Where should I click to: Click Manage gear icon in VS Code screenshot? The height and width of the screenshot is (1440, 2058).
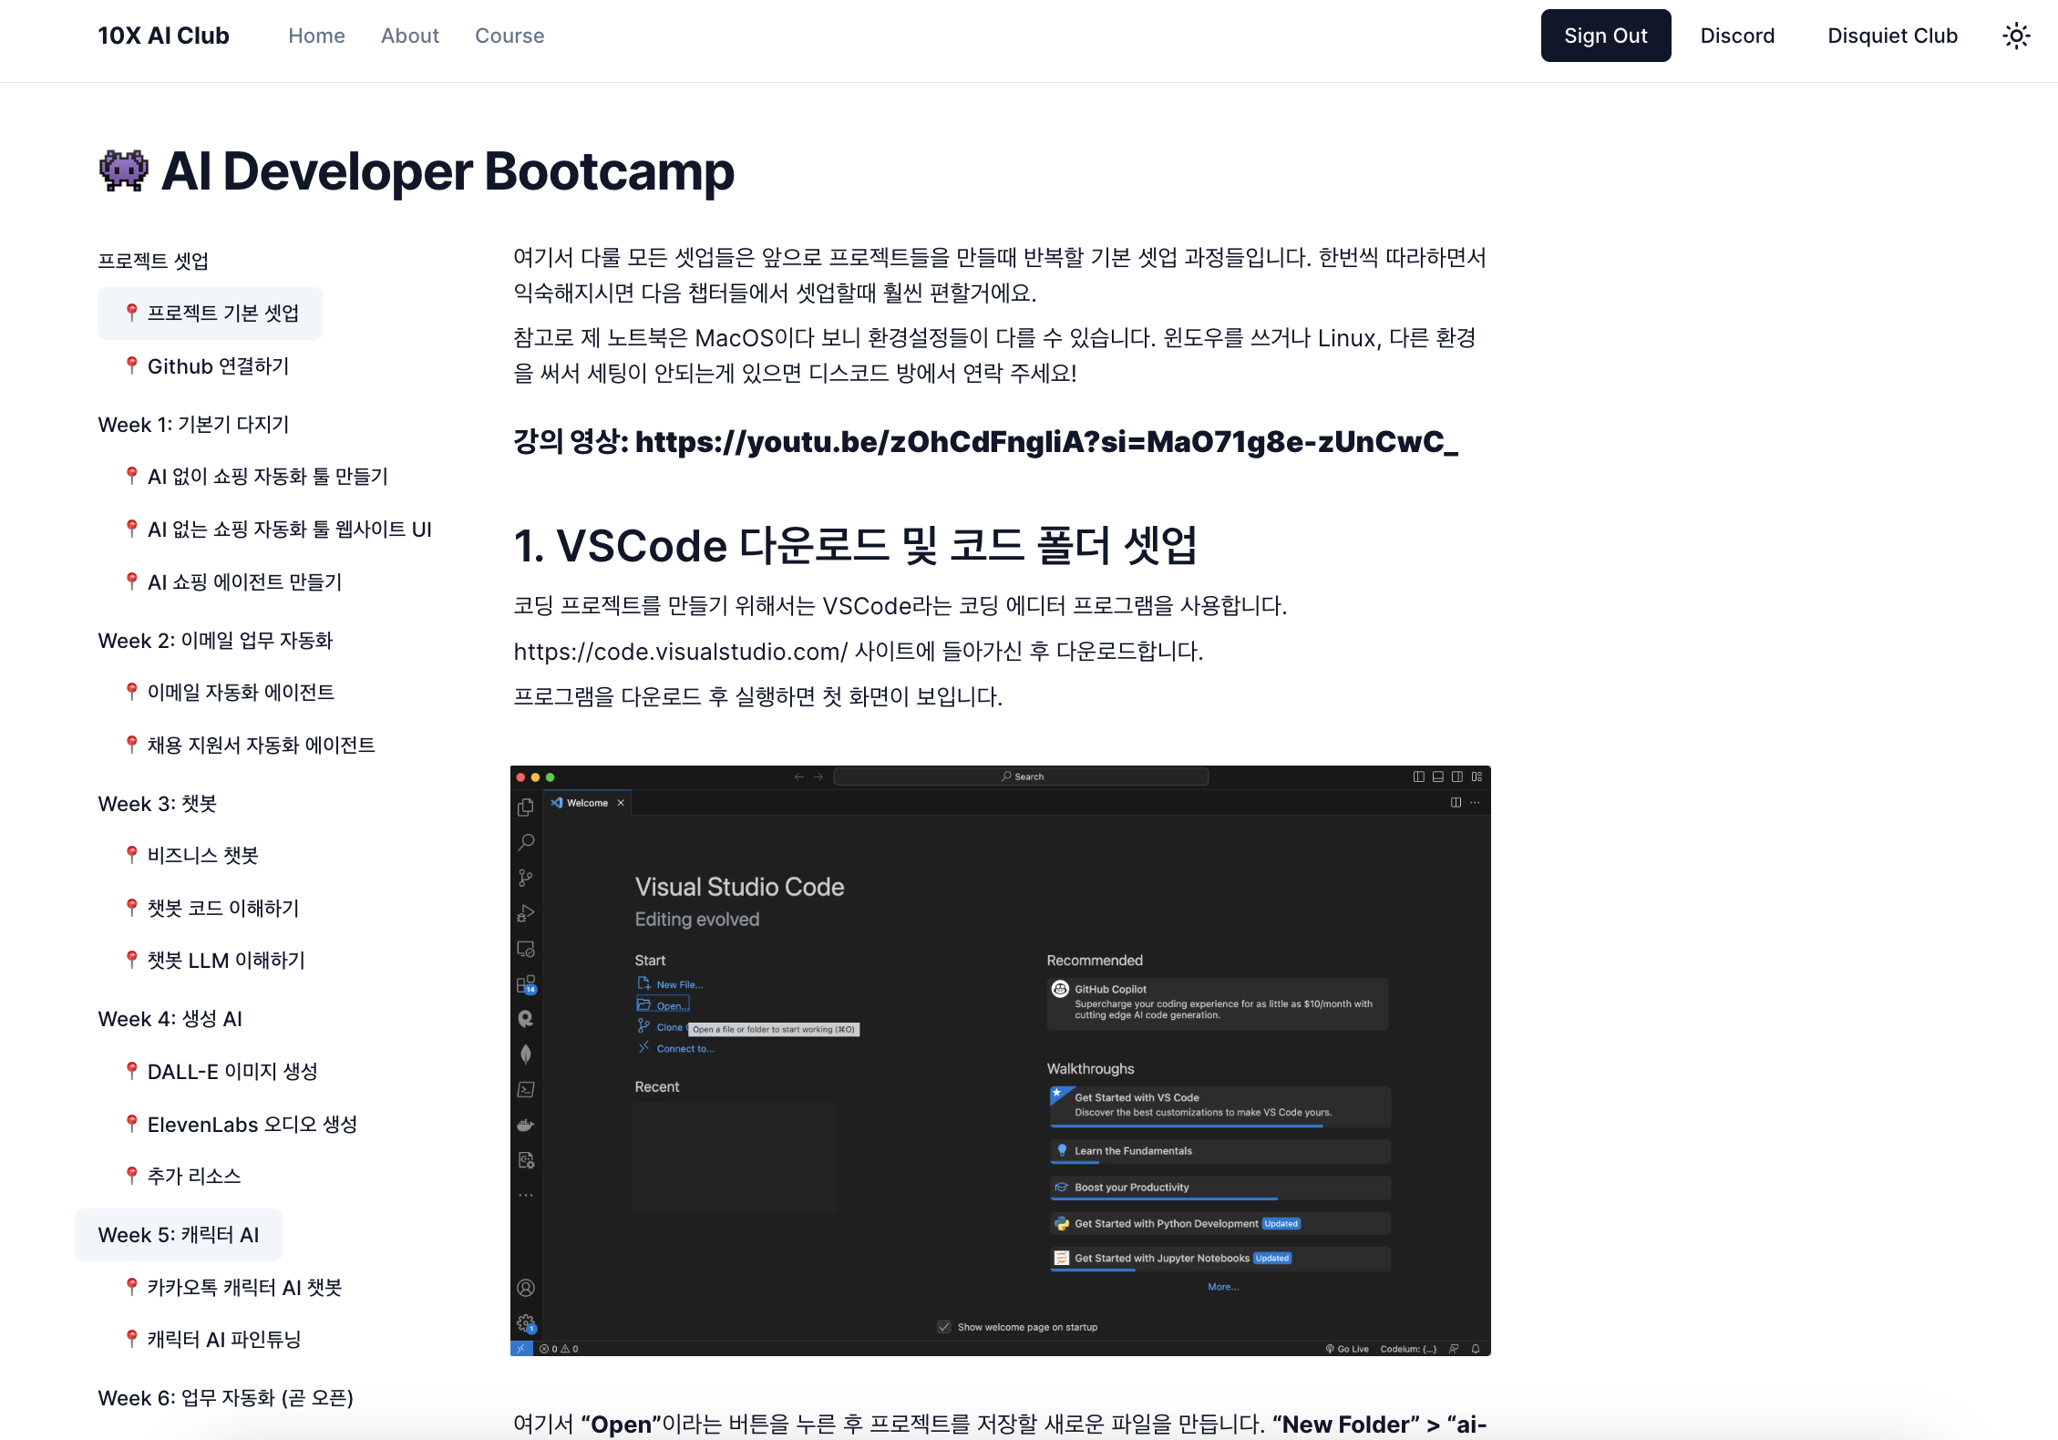pos(526,1323)
